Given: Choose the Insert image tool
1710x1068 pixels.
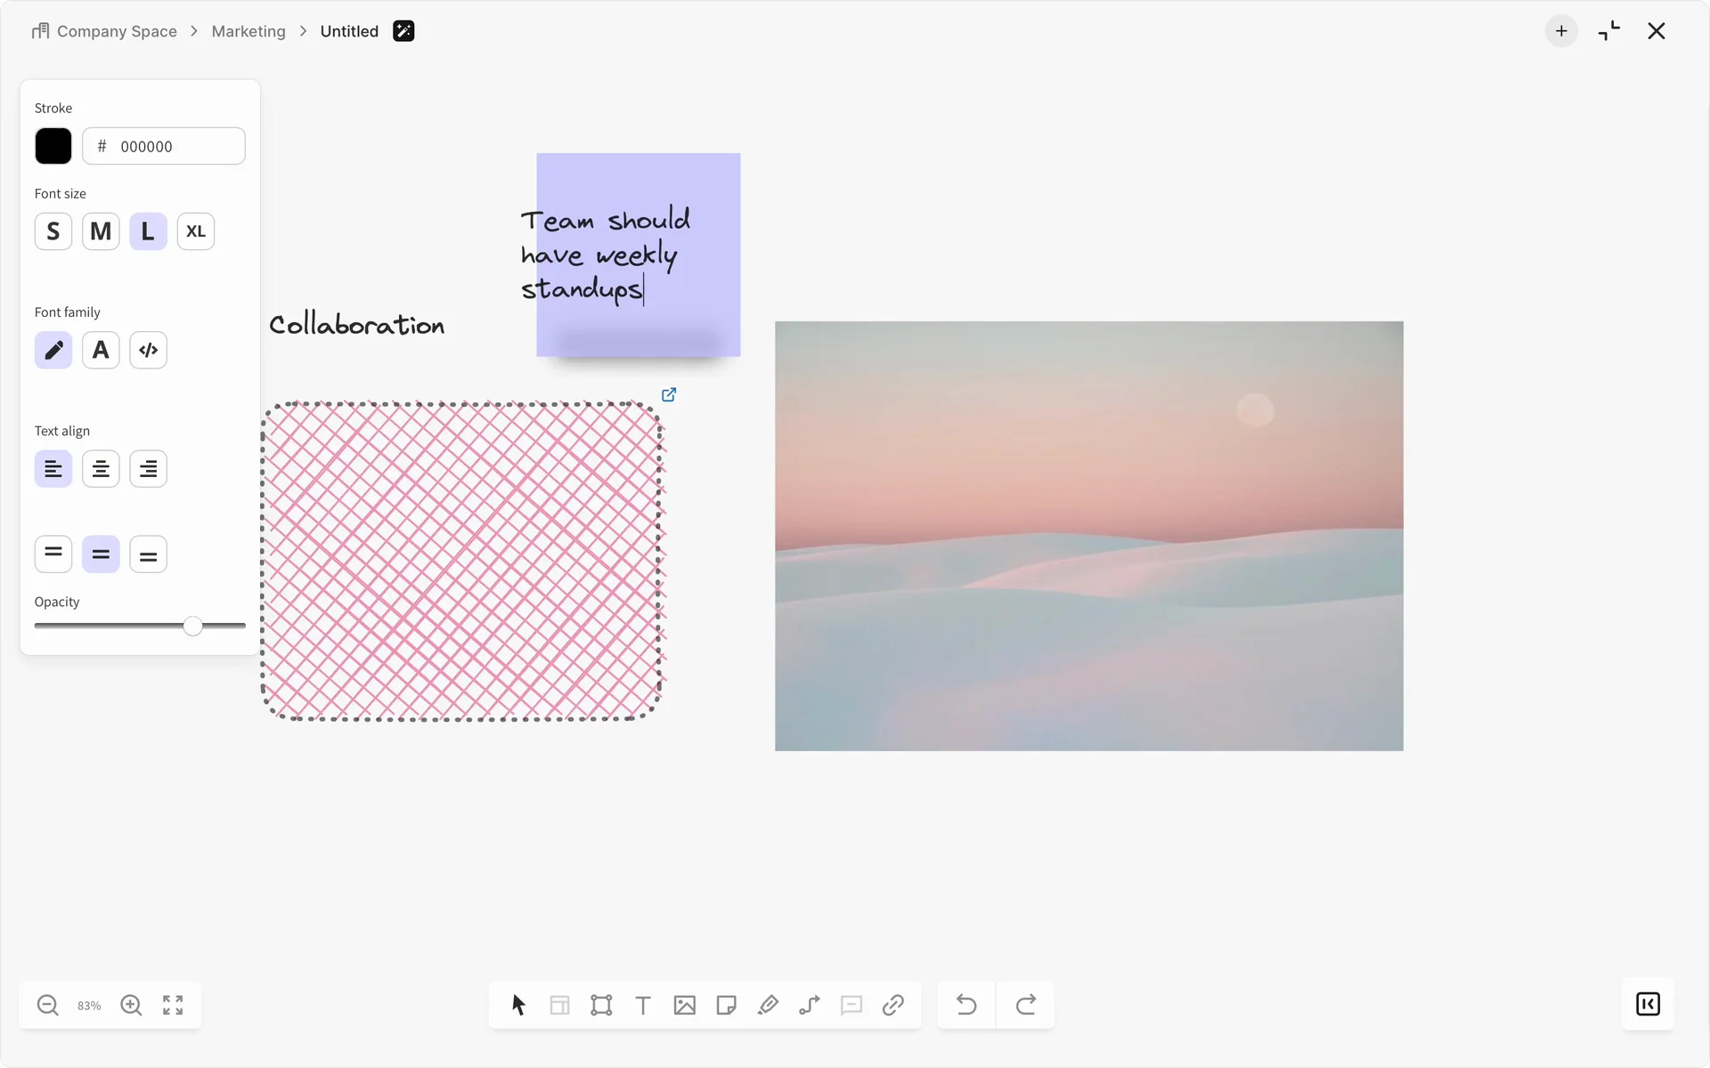Looking at the screenshot, I should 684,1005.
